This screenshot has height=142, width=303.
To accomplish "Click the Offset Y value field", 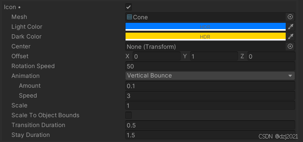I will tap(214, 56).
